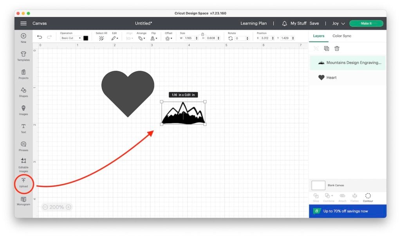The width and height of the screenshot is (401, 237).
Task: Zoom out with the minus button
Action: 45,207
